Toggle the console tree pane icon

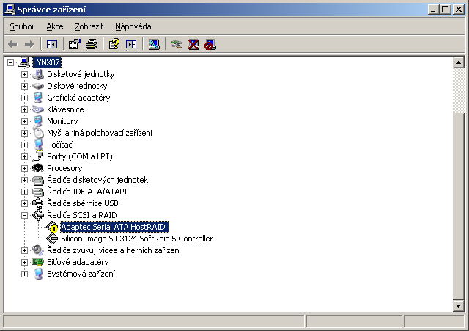click(x=52, y=45)
